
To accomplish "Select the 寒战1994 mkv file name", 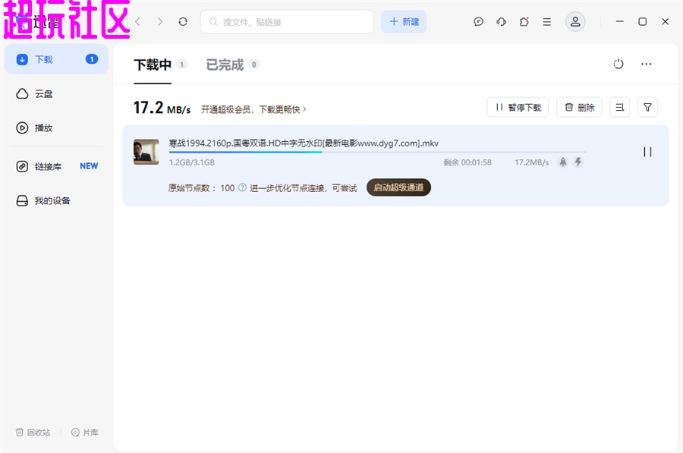I will pyautogui.click(x=304, y=143).
